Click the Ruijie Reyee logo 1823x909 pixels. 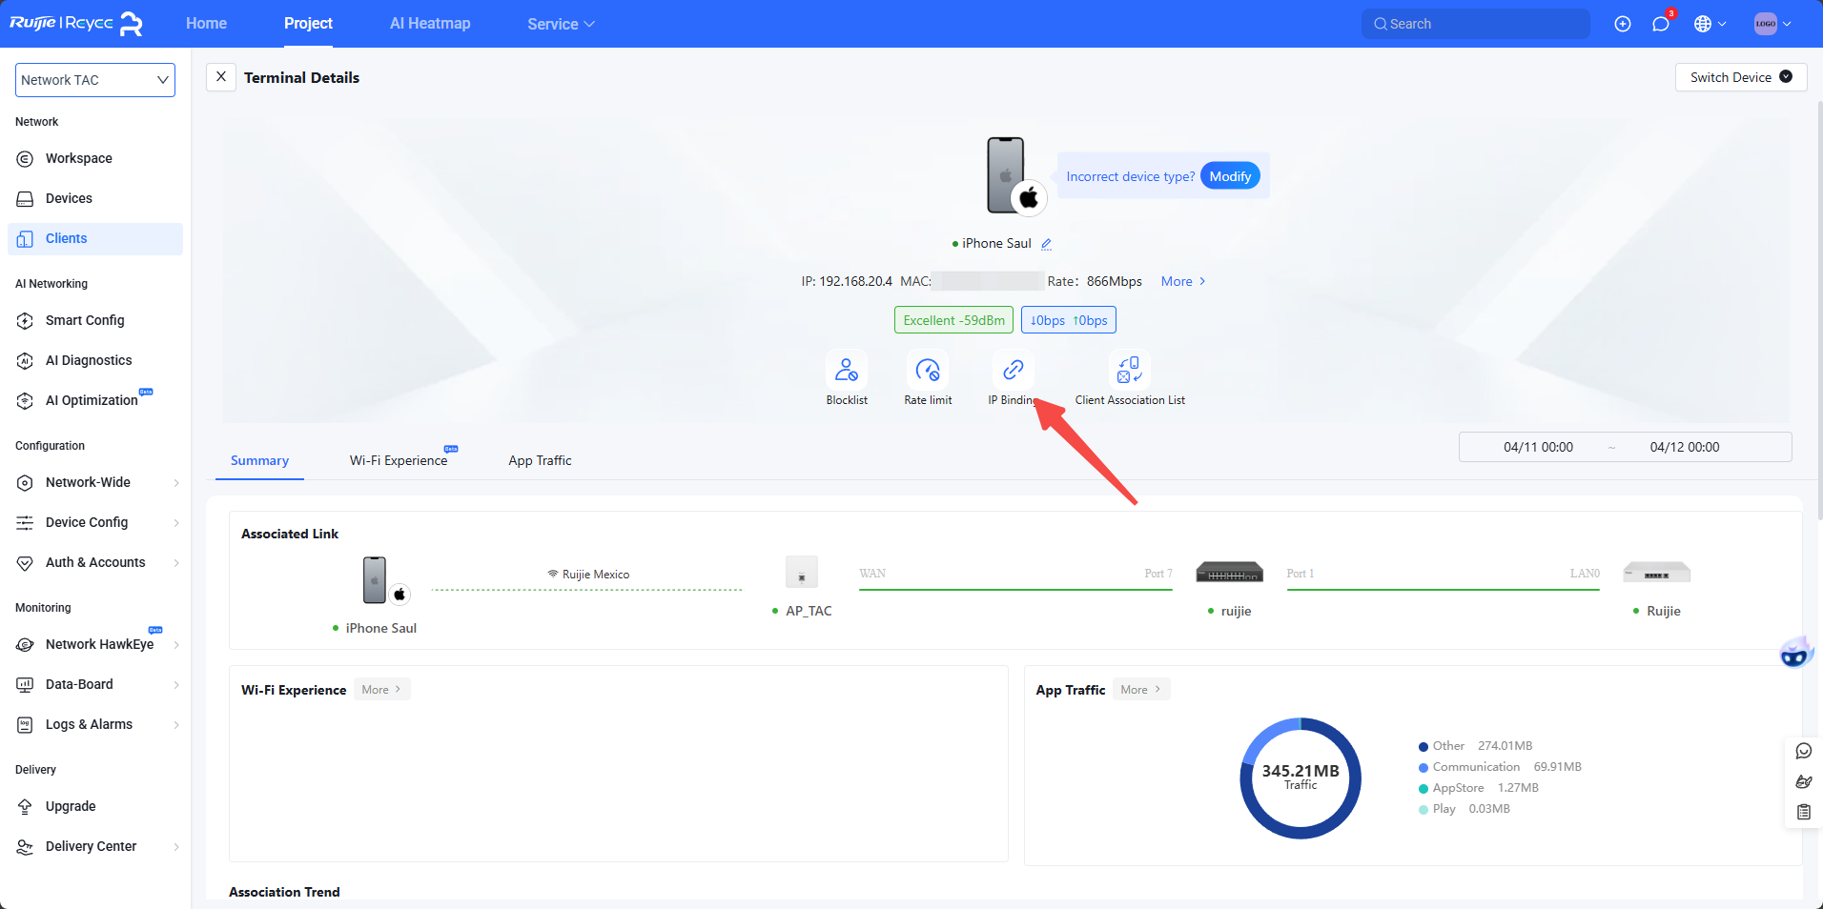[75, 24]
